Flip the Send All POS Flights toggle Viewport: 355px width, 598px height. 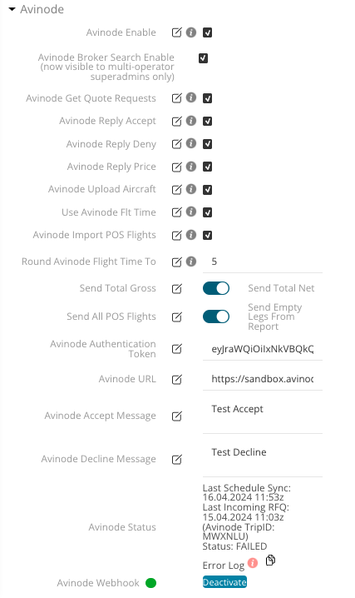216,316
